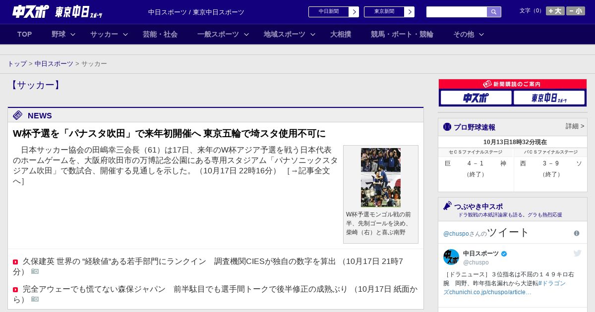Increase text size with 大 button
Viewport: 595px width, 312px height.
point(555,11)
